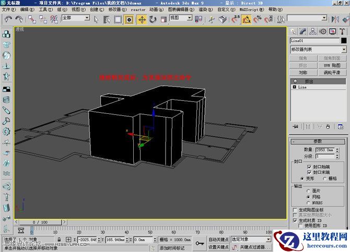
Task: Uncheck the 封口始端 checkbox
Action: point(309,167)
